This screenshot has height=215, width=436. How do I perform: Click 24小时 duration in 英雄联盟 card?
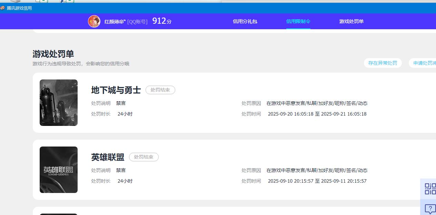click(125, 181)
